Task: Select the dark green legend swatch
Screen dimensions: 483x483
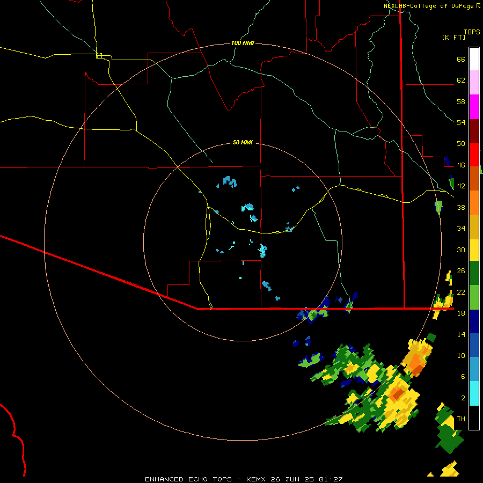Action: [x=474, y=273]
